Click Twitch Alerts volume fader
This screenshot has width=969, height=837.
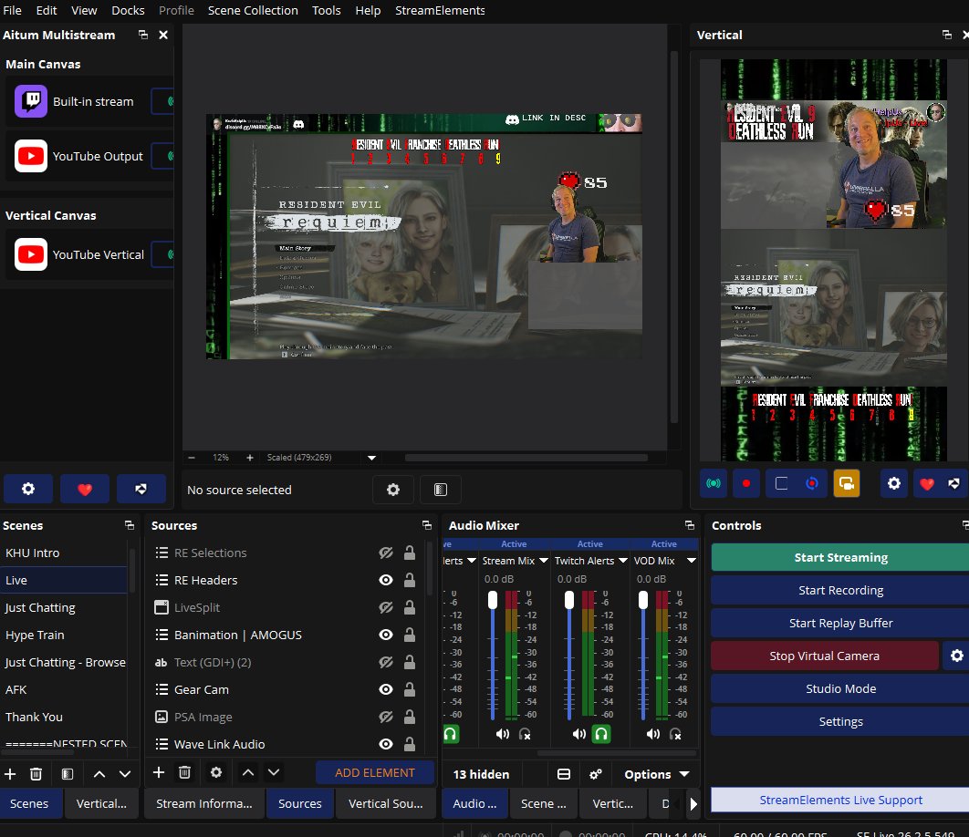tap(569, 600)
